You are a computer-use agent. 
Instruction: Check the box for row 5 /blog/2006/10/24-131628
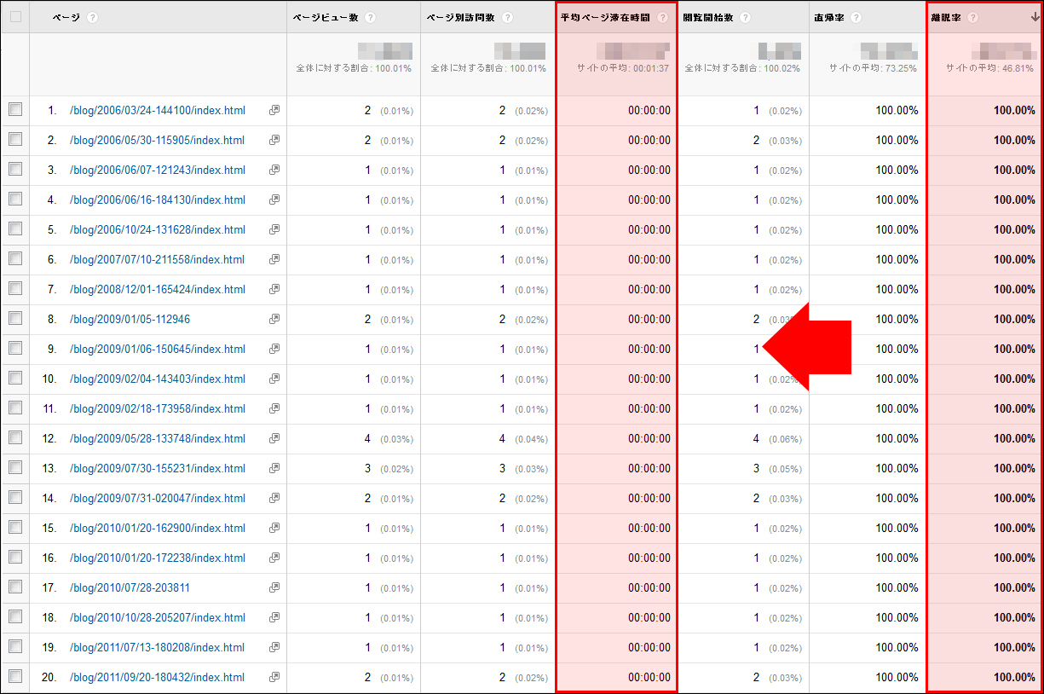click(x=15, y=228)
